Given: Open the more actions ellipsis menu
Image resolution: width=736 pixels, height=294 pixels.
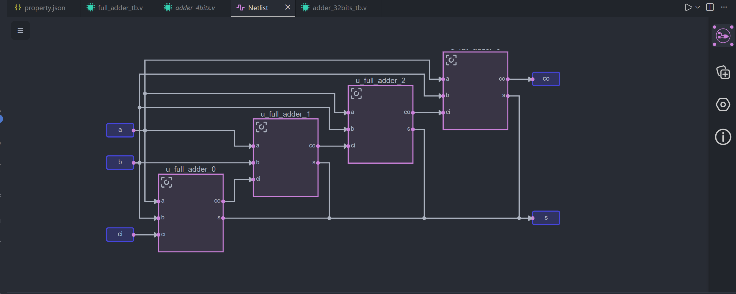Looking at the screenshot, I should pyautogui.click(x=724, y=7).
